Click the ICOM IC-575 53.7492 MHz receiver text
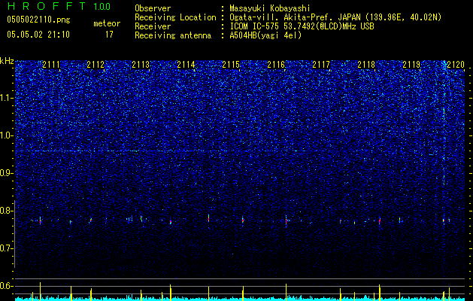This screenshot has height=301, width=473. (302, 26)
